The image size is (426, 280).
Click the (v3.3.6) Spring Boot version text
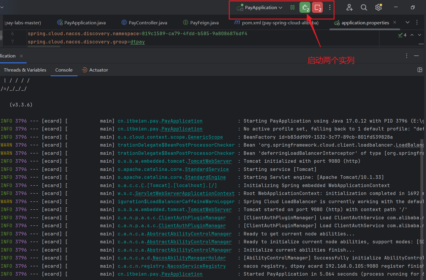pyautogui.click(x=21, y=105)
